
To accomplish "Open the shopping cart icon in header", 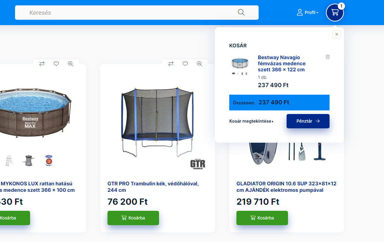I will click(335, 13).
